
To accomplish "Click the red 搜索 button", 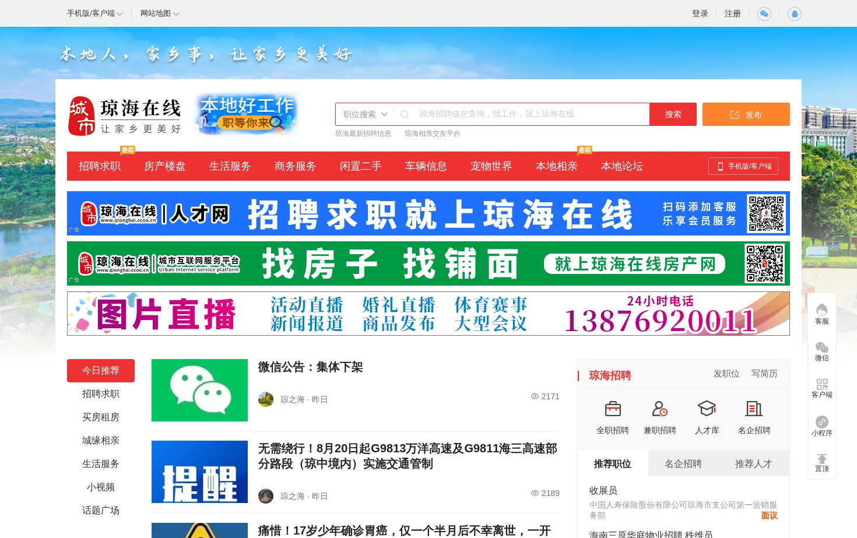I will coord(673,114).
